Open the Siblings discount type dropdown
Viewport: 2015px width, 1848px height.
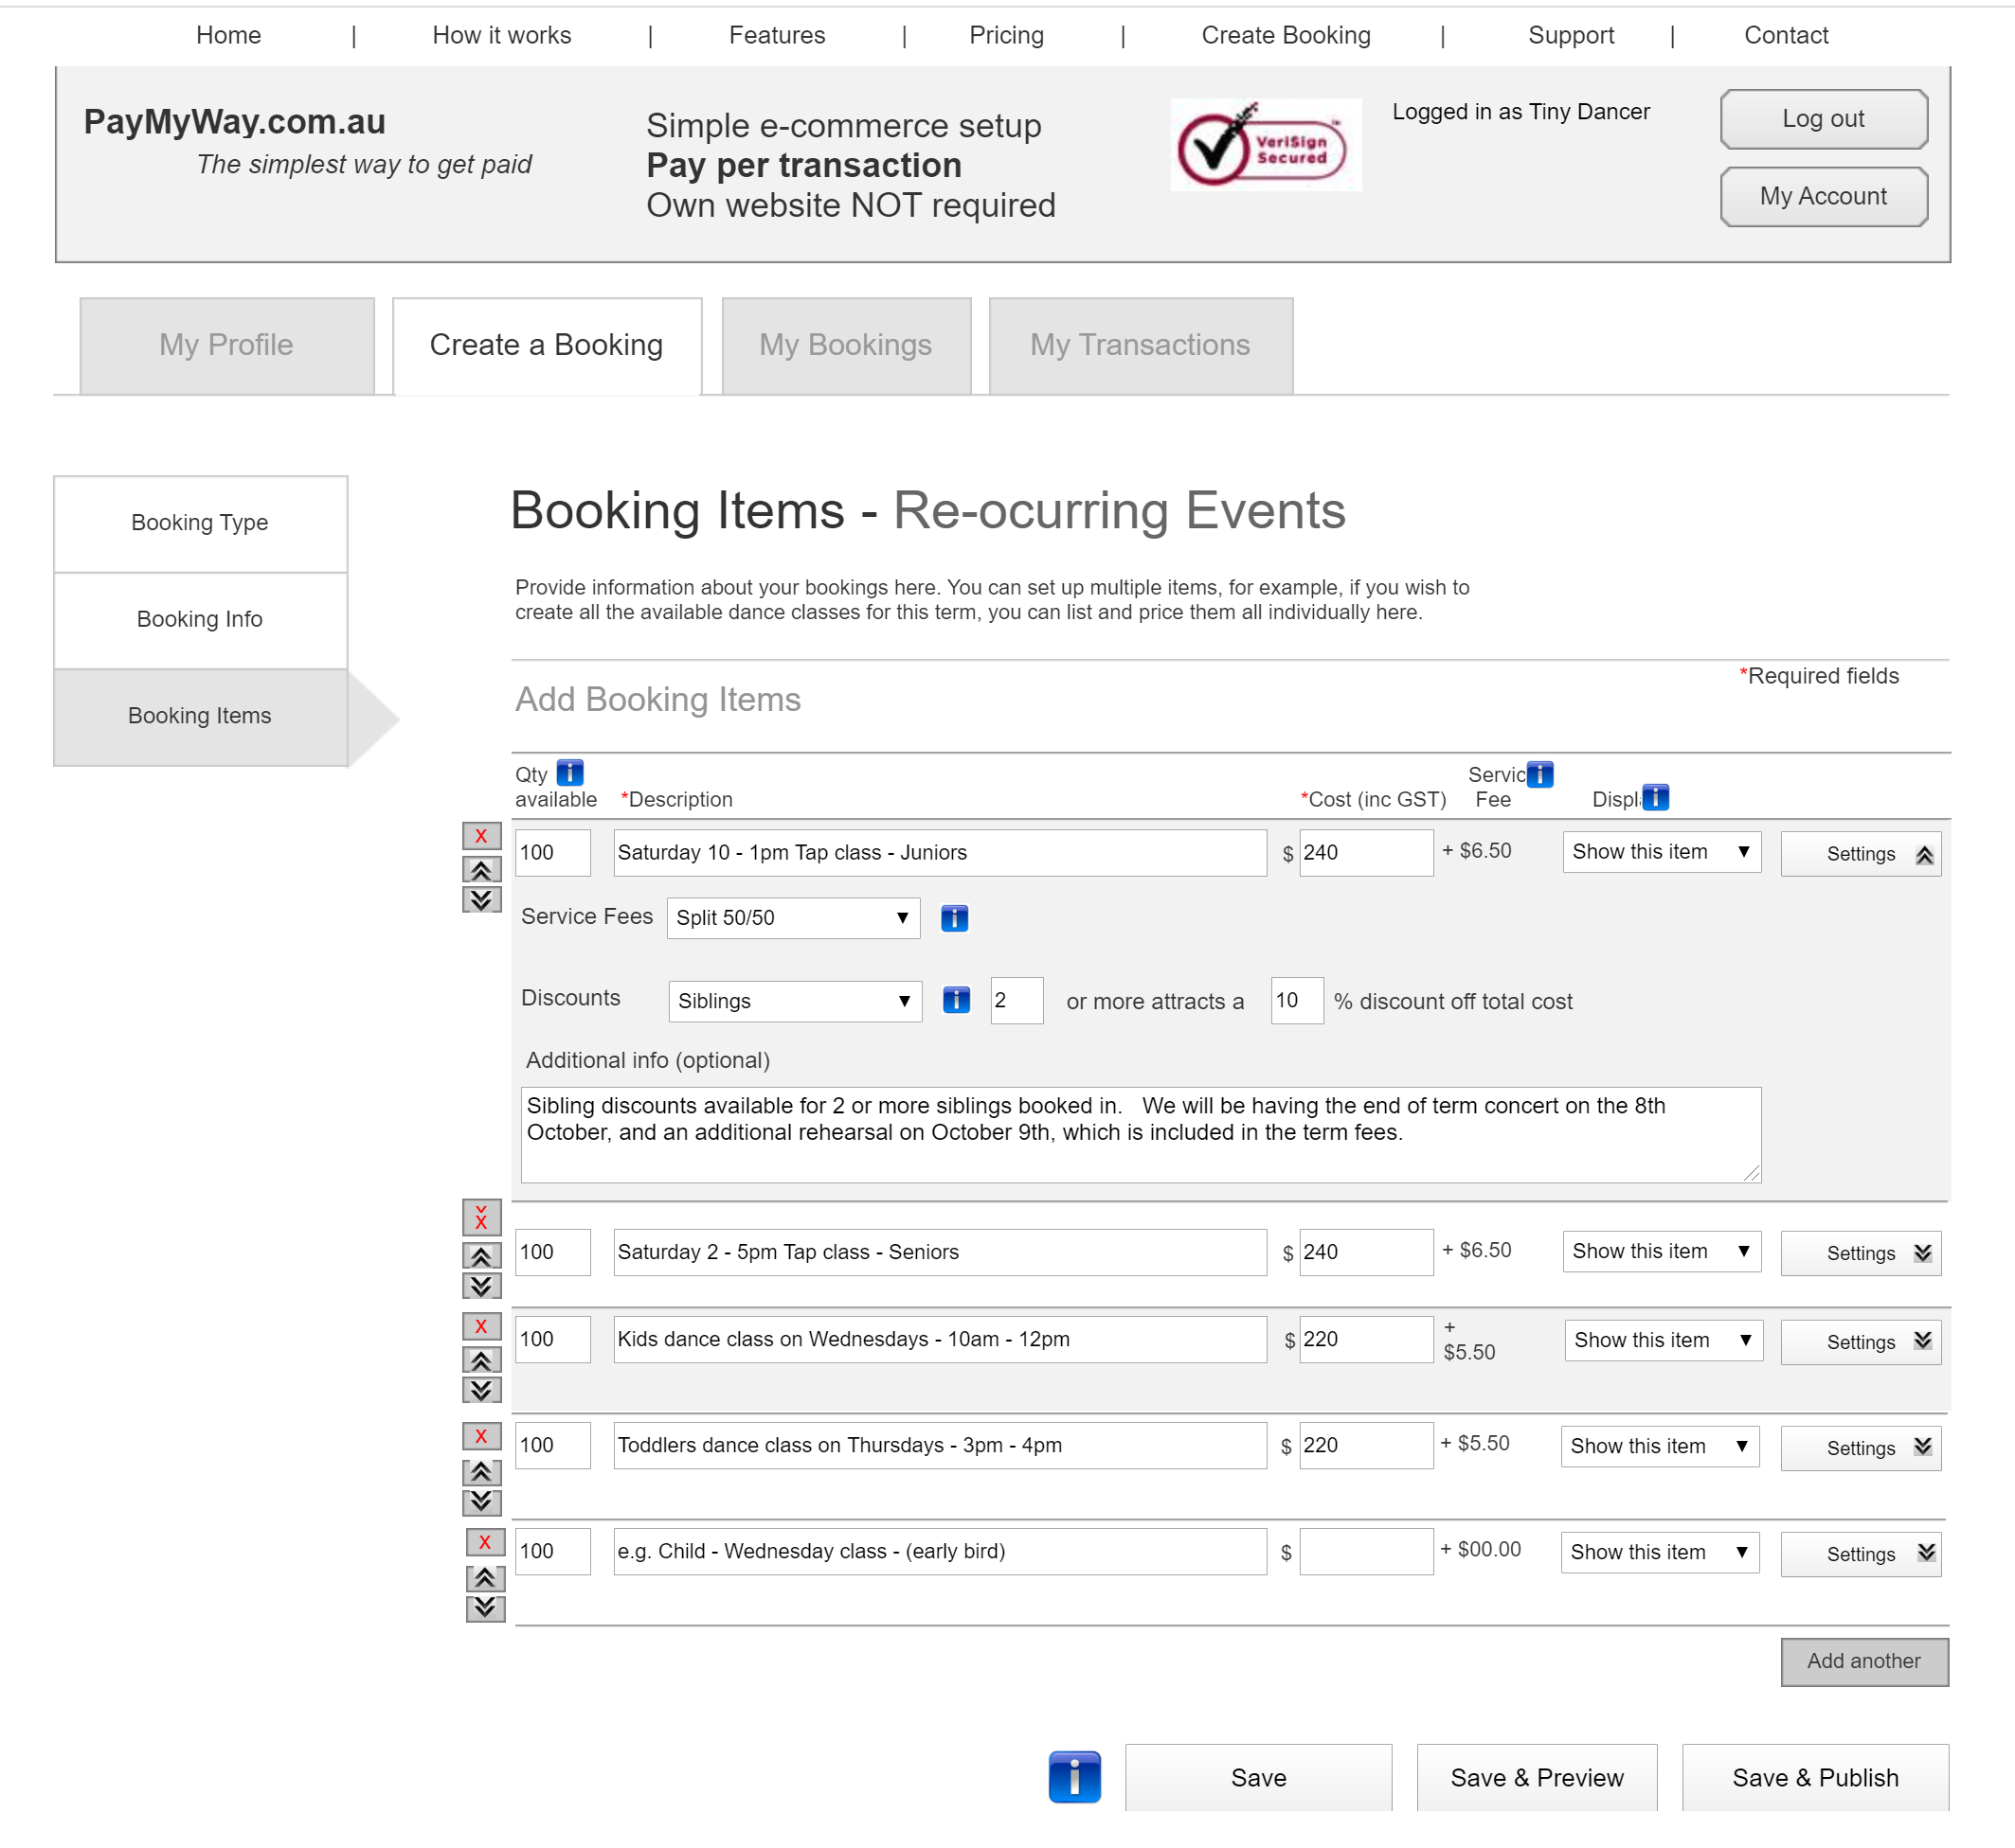tap(795, 1001)
